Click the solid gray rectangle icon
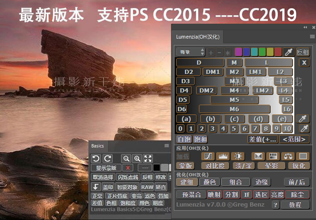 pos(303,156)
